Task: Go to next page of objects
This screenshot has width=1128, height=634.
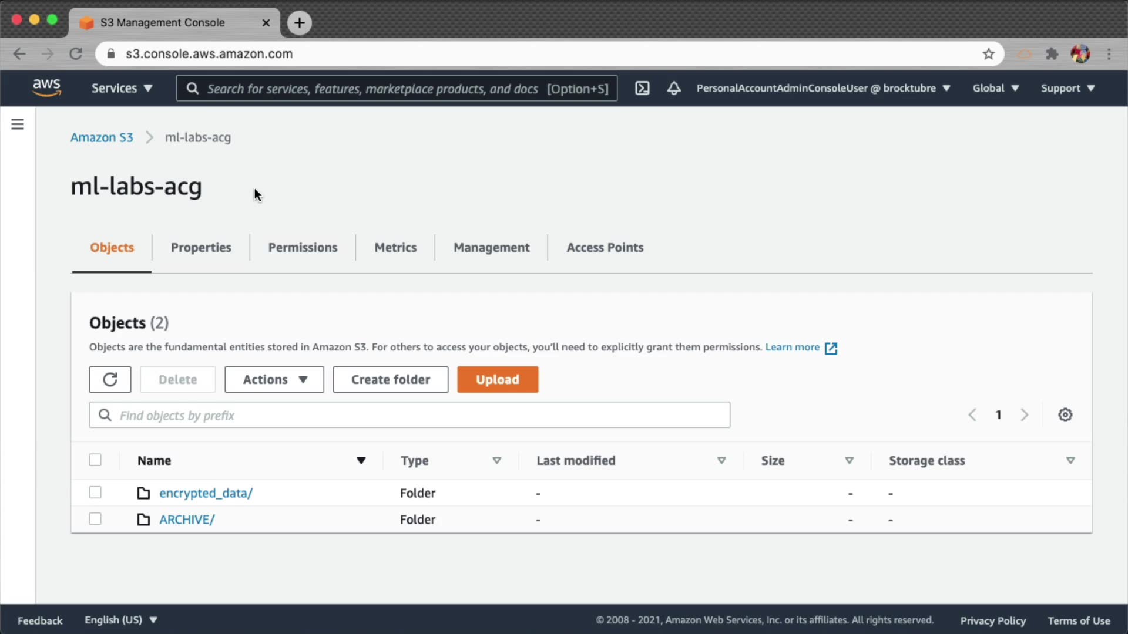Action: point(1025,415)
